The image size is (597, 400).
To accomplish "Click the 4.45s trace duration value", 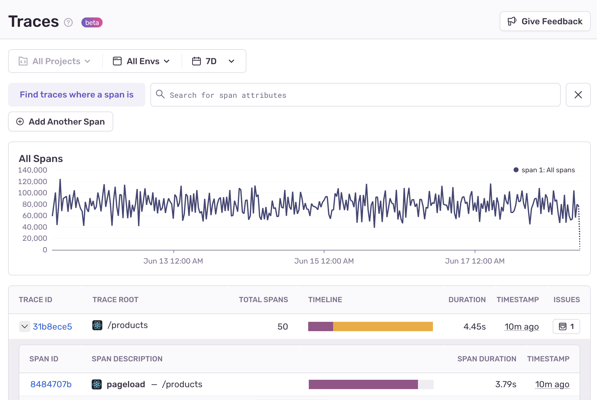I will (x=475, y=326).
